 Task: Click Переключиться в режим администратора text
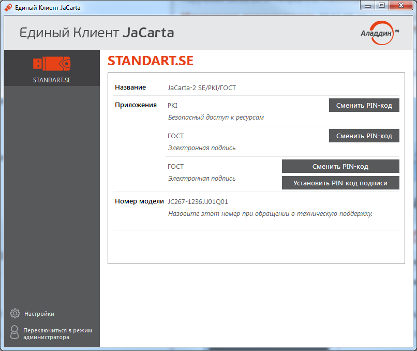point(57,333)
